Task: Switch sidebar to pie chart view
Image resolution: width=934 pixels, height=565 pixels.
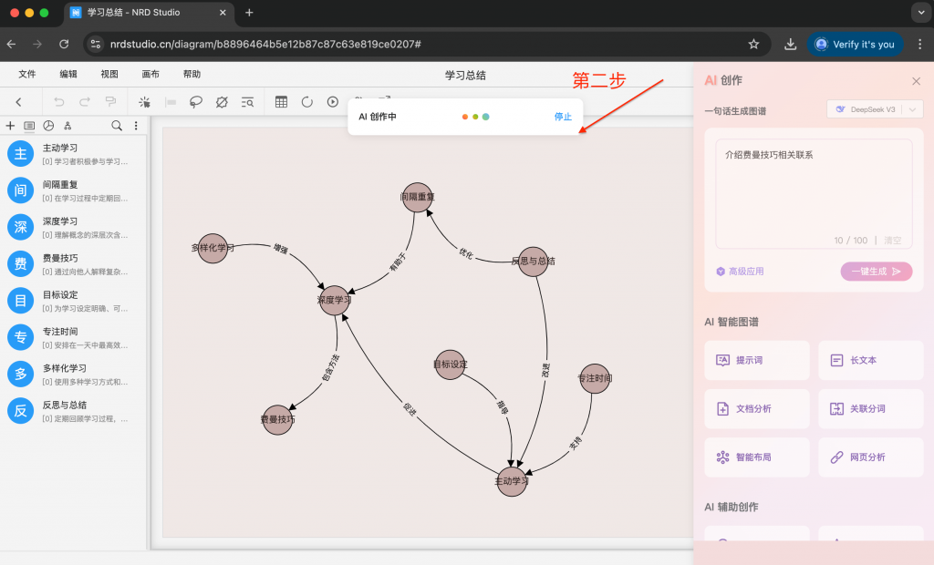Action: (48, 126)
